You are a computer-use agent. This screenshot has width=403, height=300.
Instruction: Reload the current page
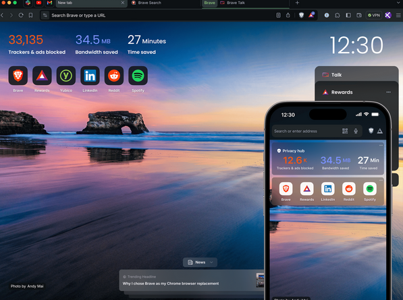click(21, 16)
